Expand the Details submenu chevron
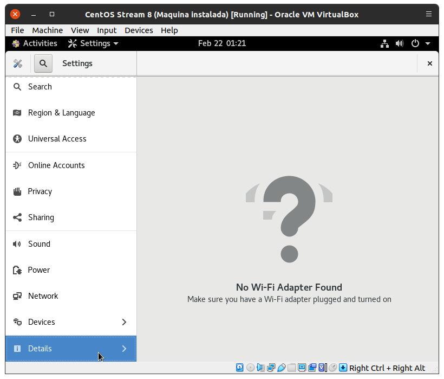This screenshot has width=444, height=379. [124, 349]
